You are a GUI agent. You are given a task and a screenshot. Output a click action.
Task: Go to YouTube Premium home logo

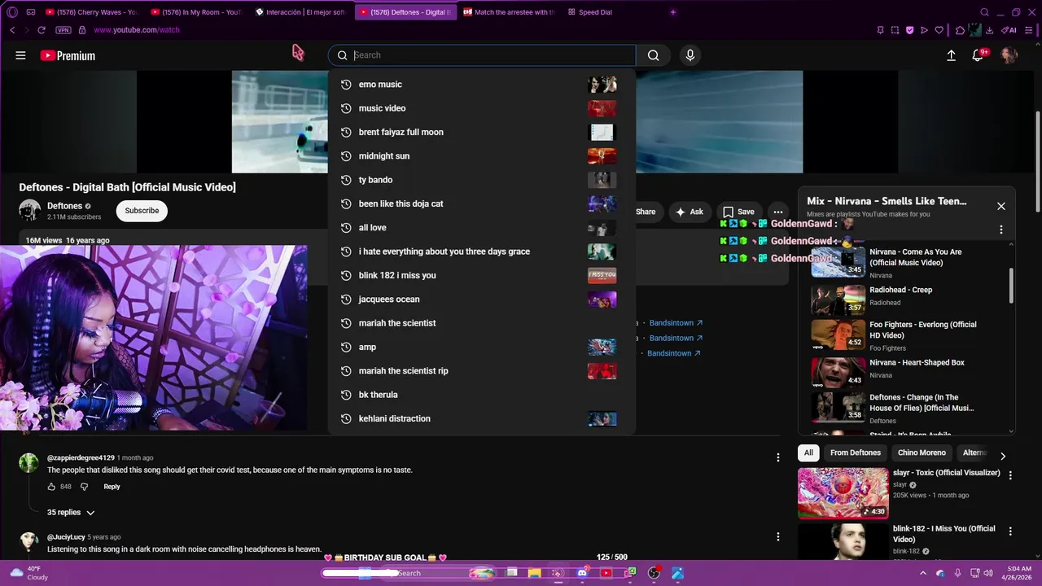(x=68, y=55)
